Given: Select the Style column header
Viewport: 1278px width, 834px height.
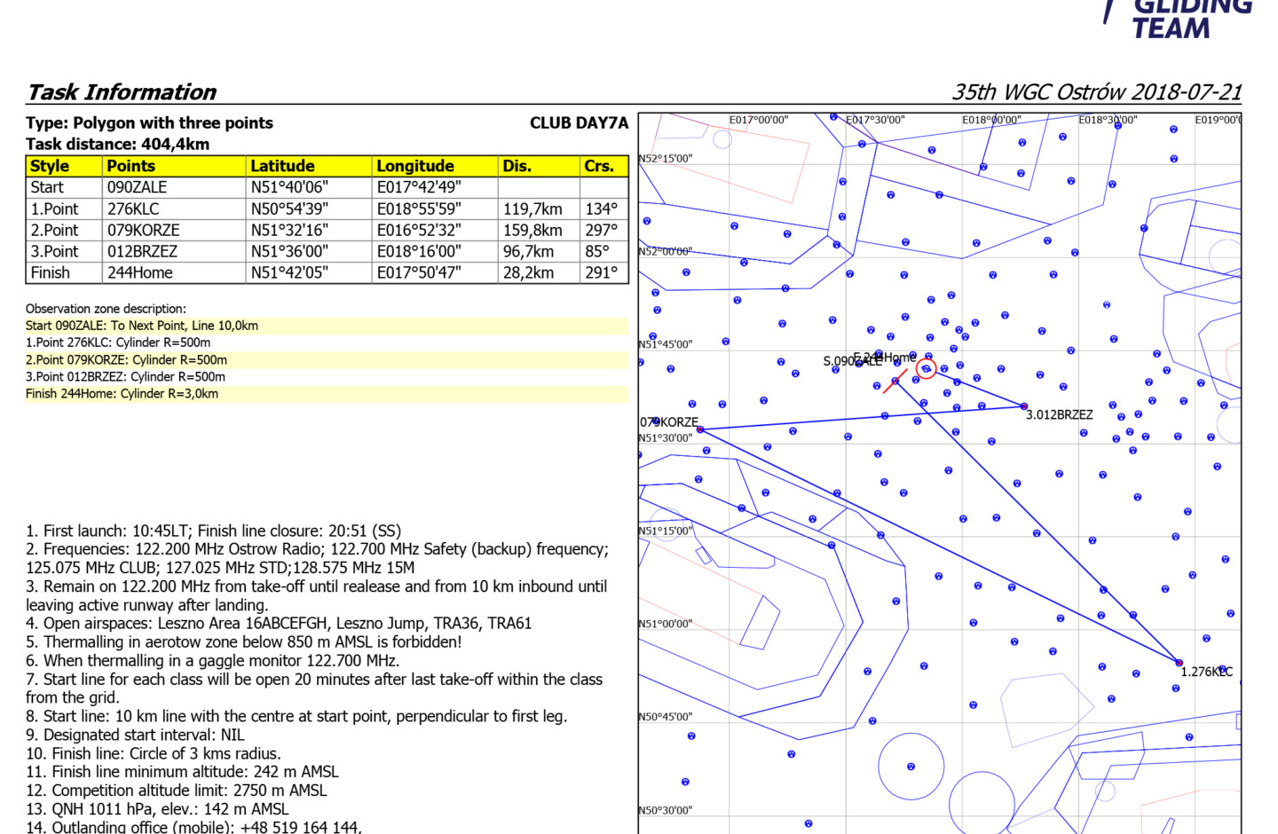Looking at the screenshot, I should [x=50, y=166].
